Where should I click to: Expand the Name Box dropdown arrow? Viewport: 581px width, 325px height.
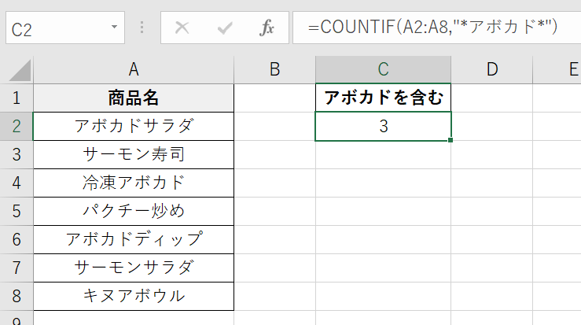pos(115,28)
